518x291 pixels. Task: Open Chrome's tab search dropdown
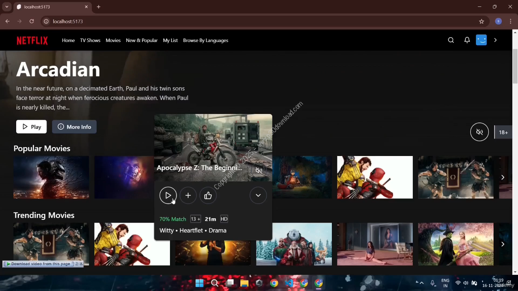(7, 7)
